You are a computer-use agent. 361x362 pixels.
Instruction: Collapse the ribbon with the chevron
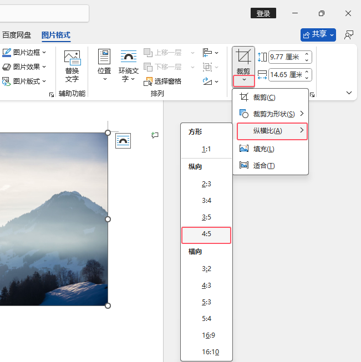349,93
